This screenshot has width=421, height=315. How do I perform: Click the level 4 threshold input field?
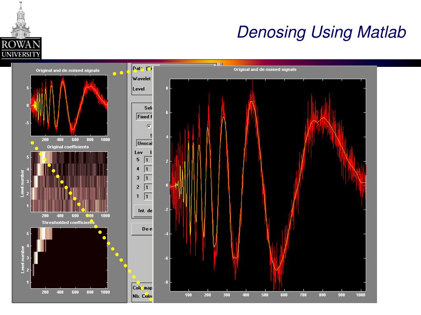[x=148, y=169]
